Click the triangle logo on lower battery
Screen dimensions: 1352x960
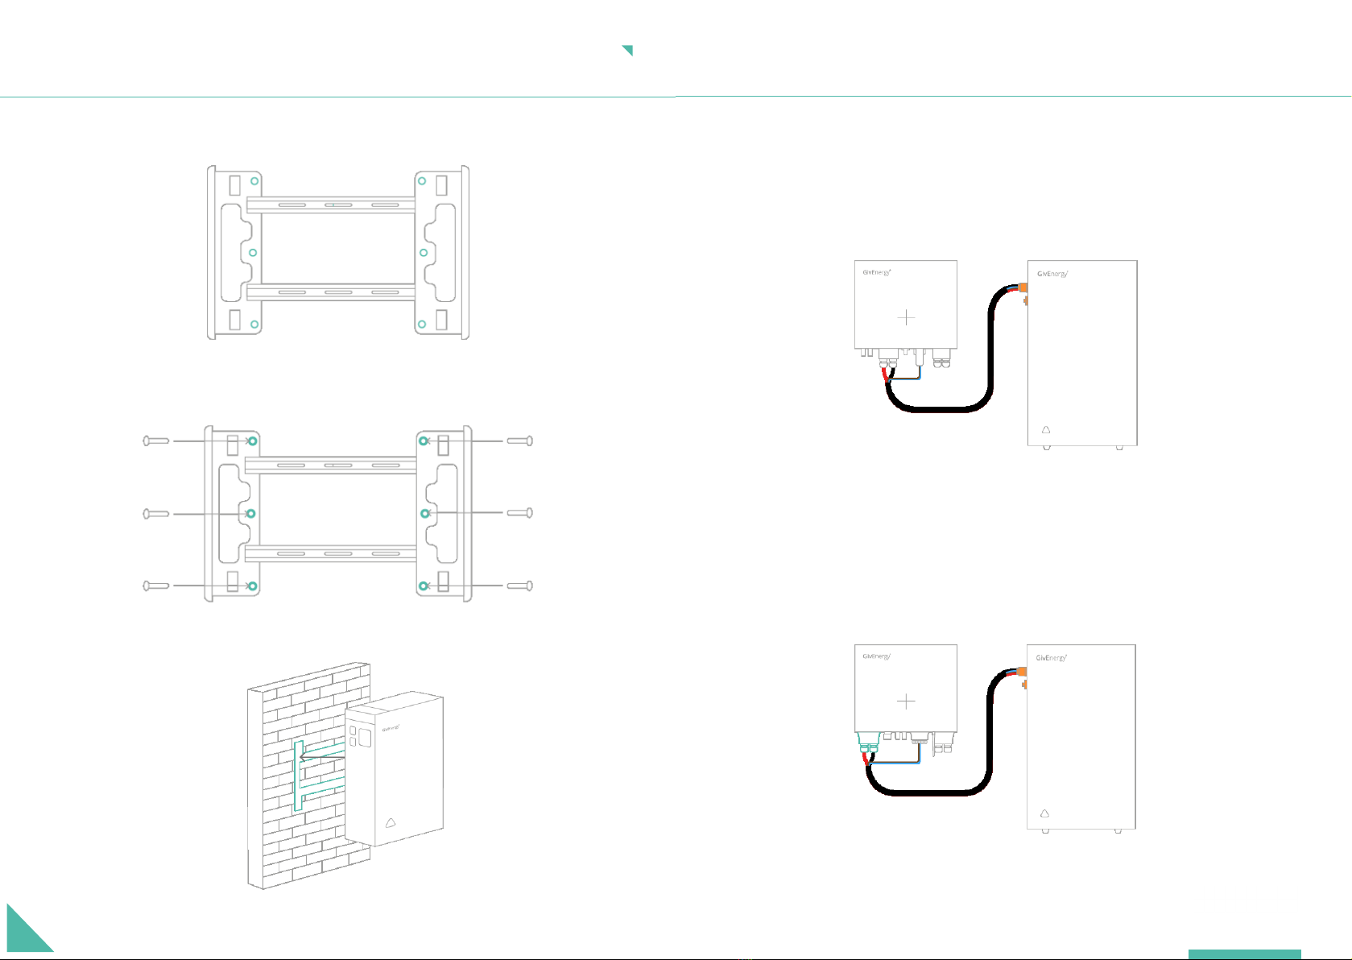[1045, 814]
